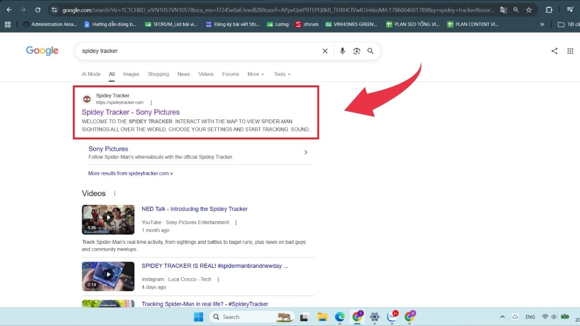Open the Windows Start menu

198,317
